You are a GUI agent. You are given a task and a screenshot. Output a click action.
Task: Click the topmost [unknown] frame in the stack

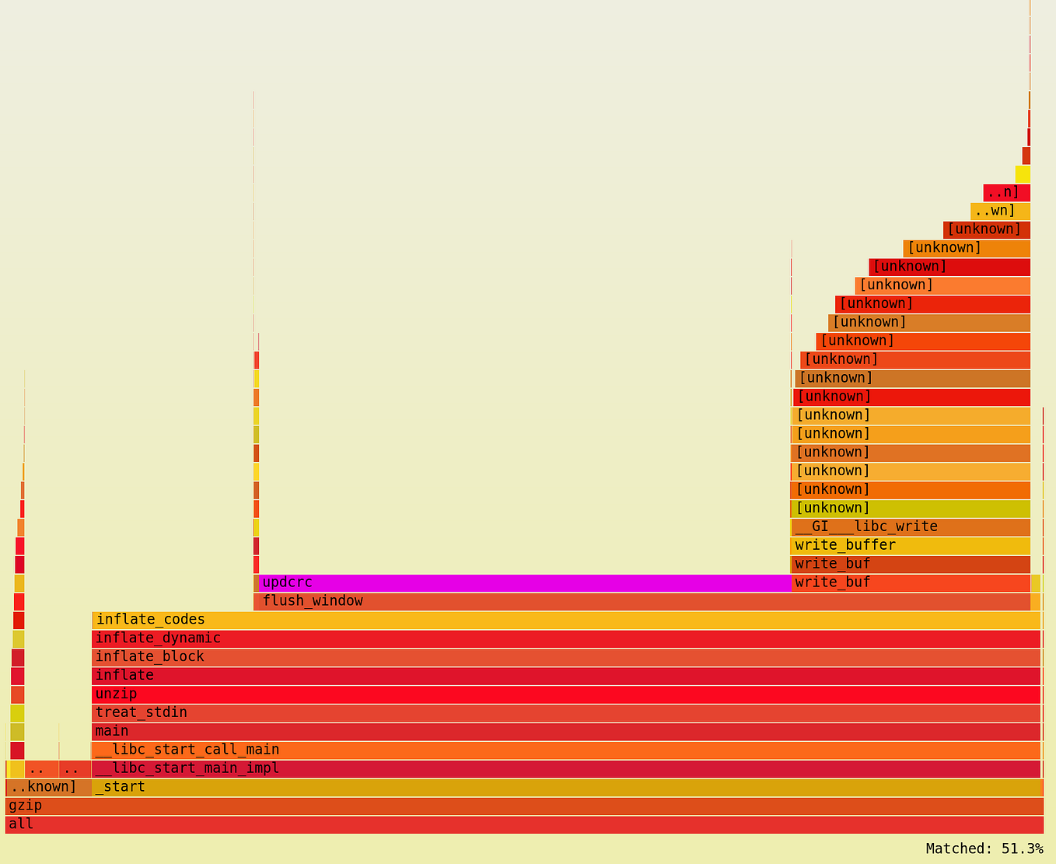pos(986,229)
